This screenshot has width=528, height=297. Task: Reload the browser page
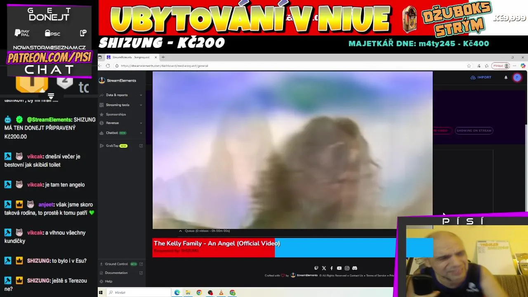coord(108,66)
